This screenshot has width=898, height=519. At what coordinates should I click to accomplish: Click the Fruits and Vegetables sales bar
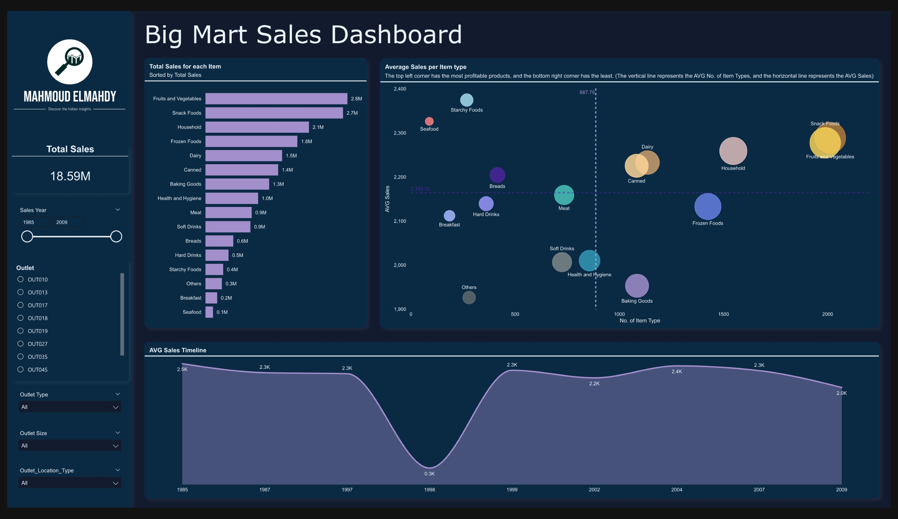pyautogui.click(x=276, y=99)
